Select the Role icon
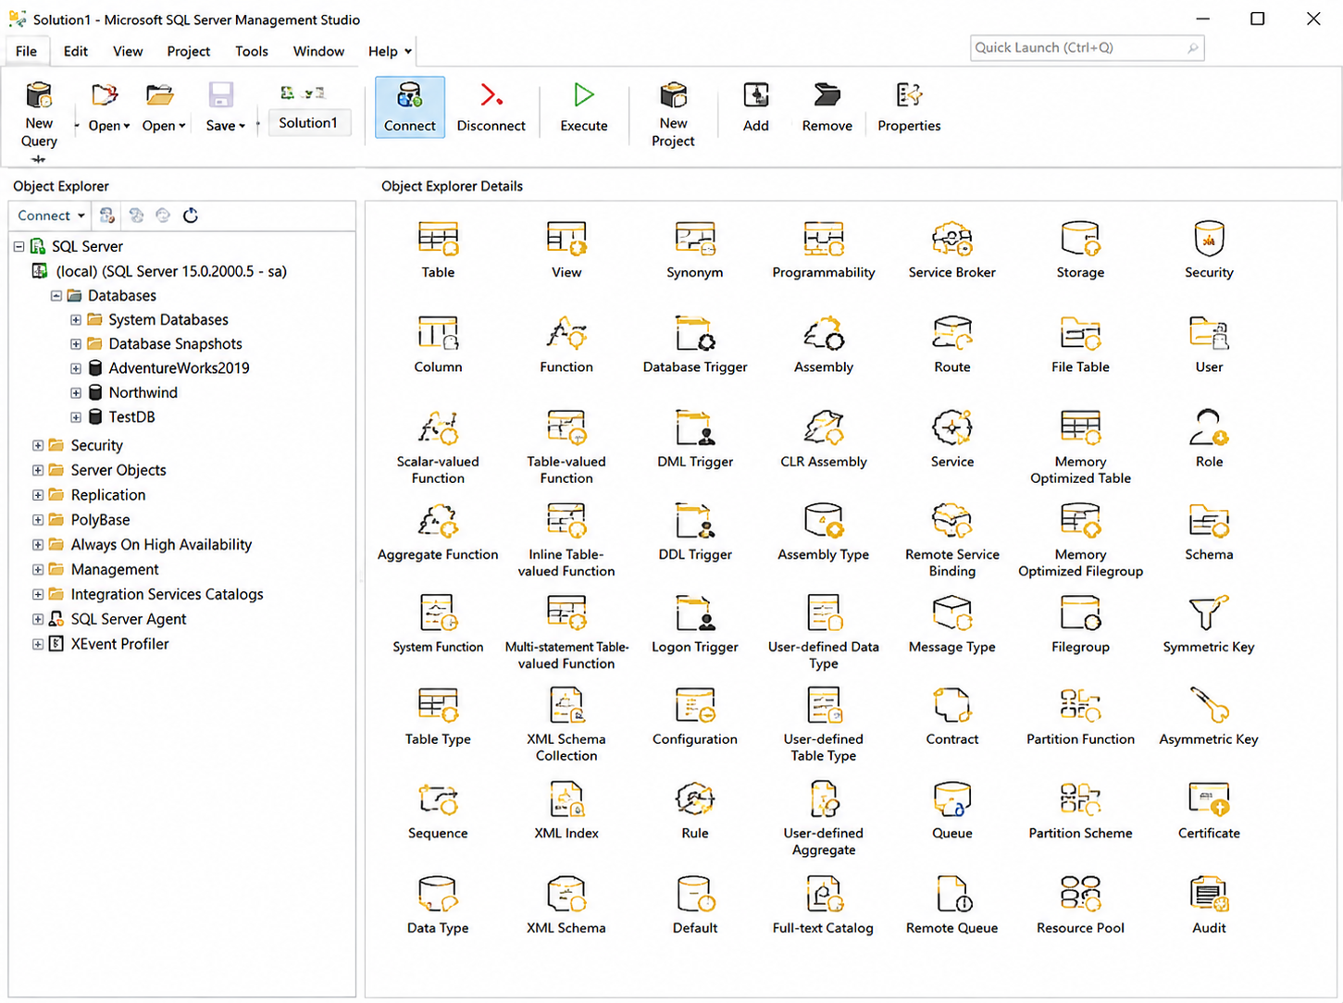 1209,427
